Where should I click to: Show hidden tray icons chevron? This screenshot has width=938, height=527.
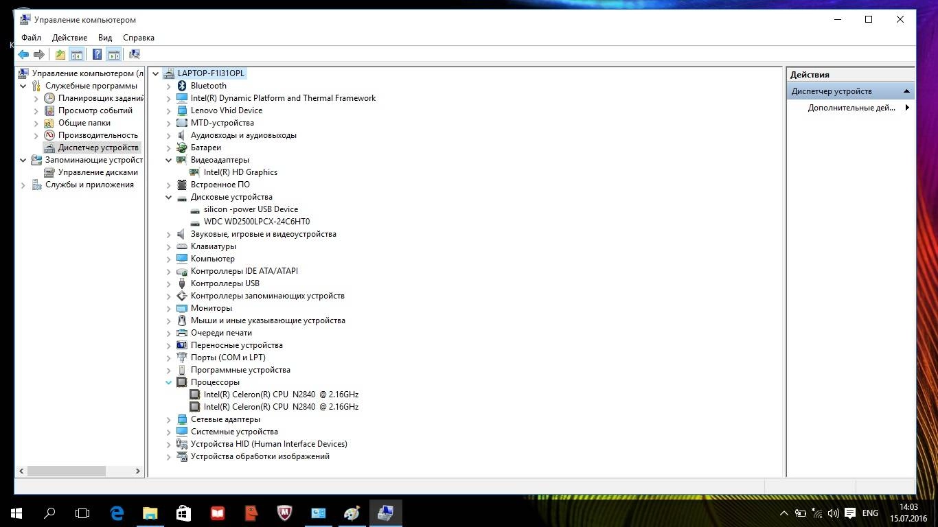(784, 513)
